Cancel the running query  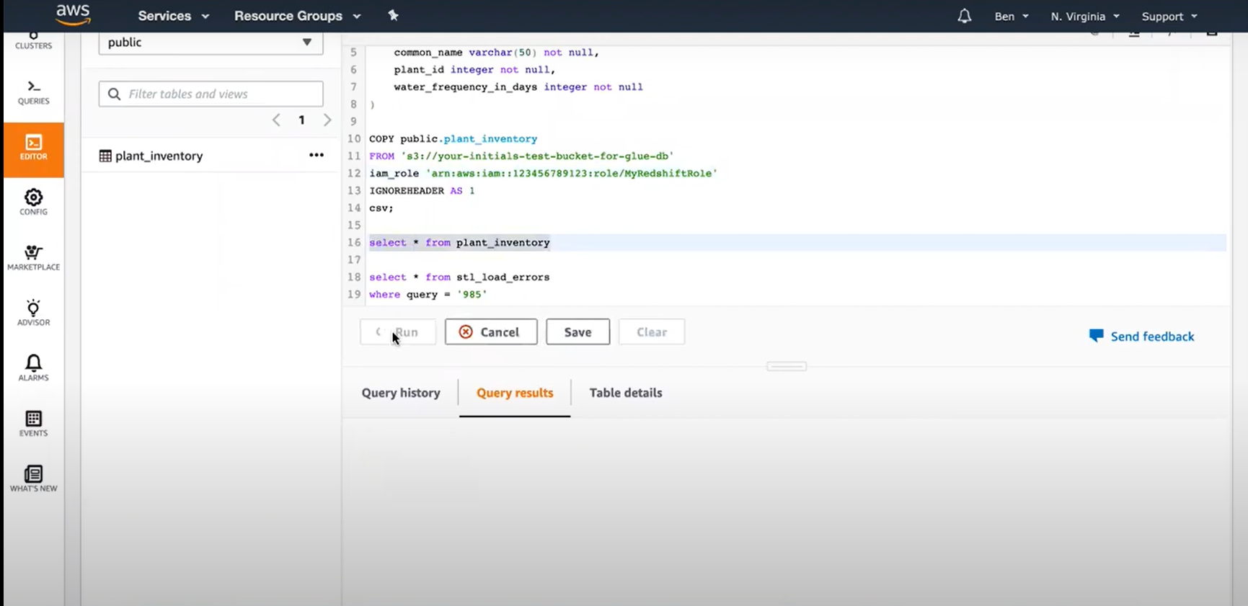[x=491, y=332]
